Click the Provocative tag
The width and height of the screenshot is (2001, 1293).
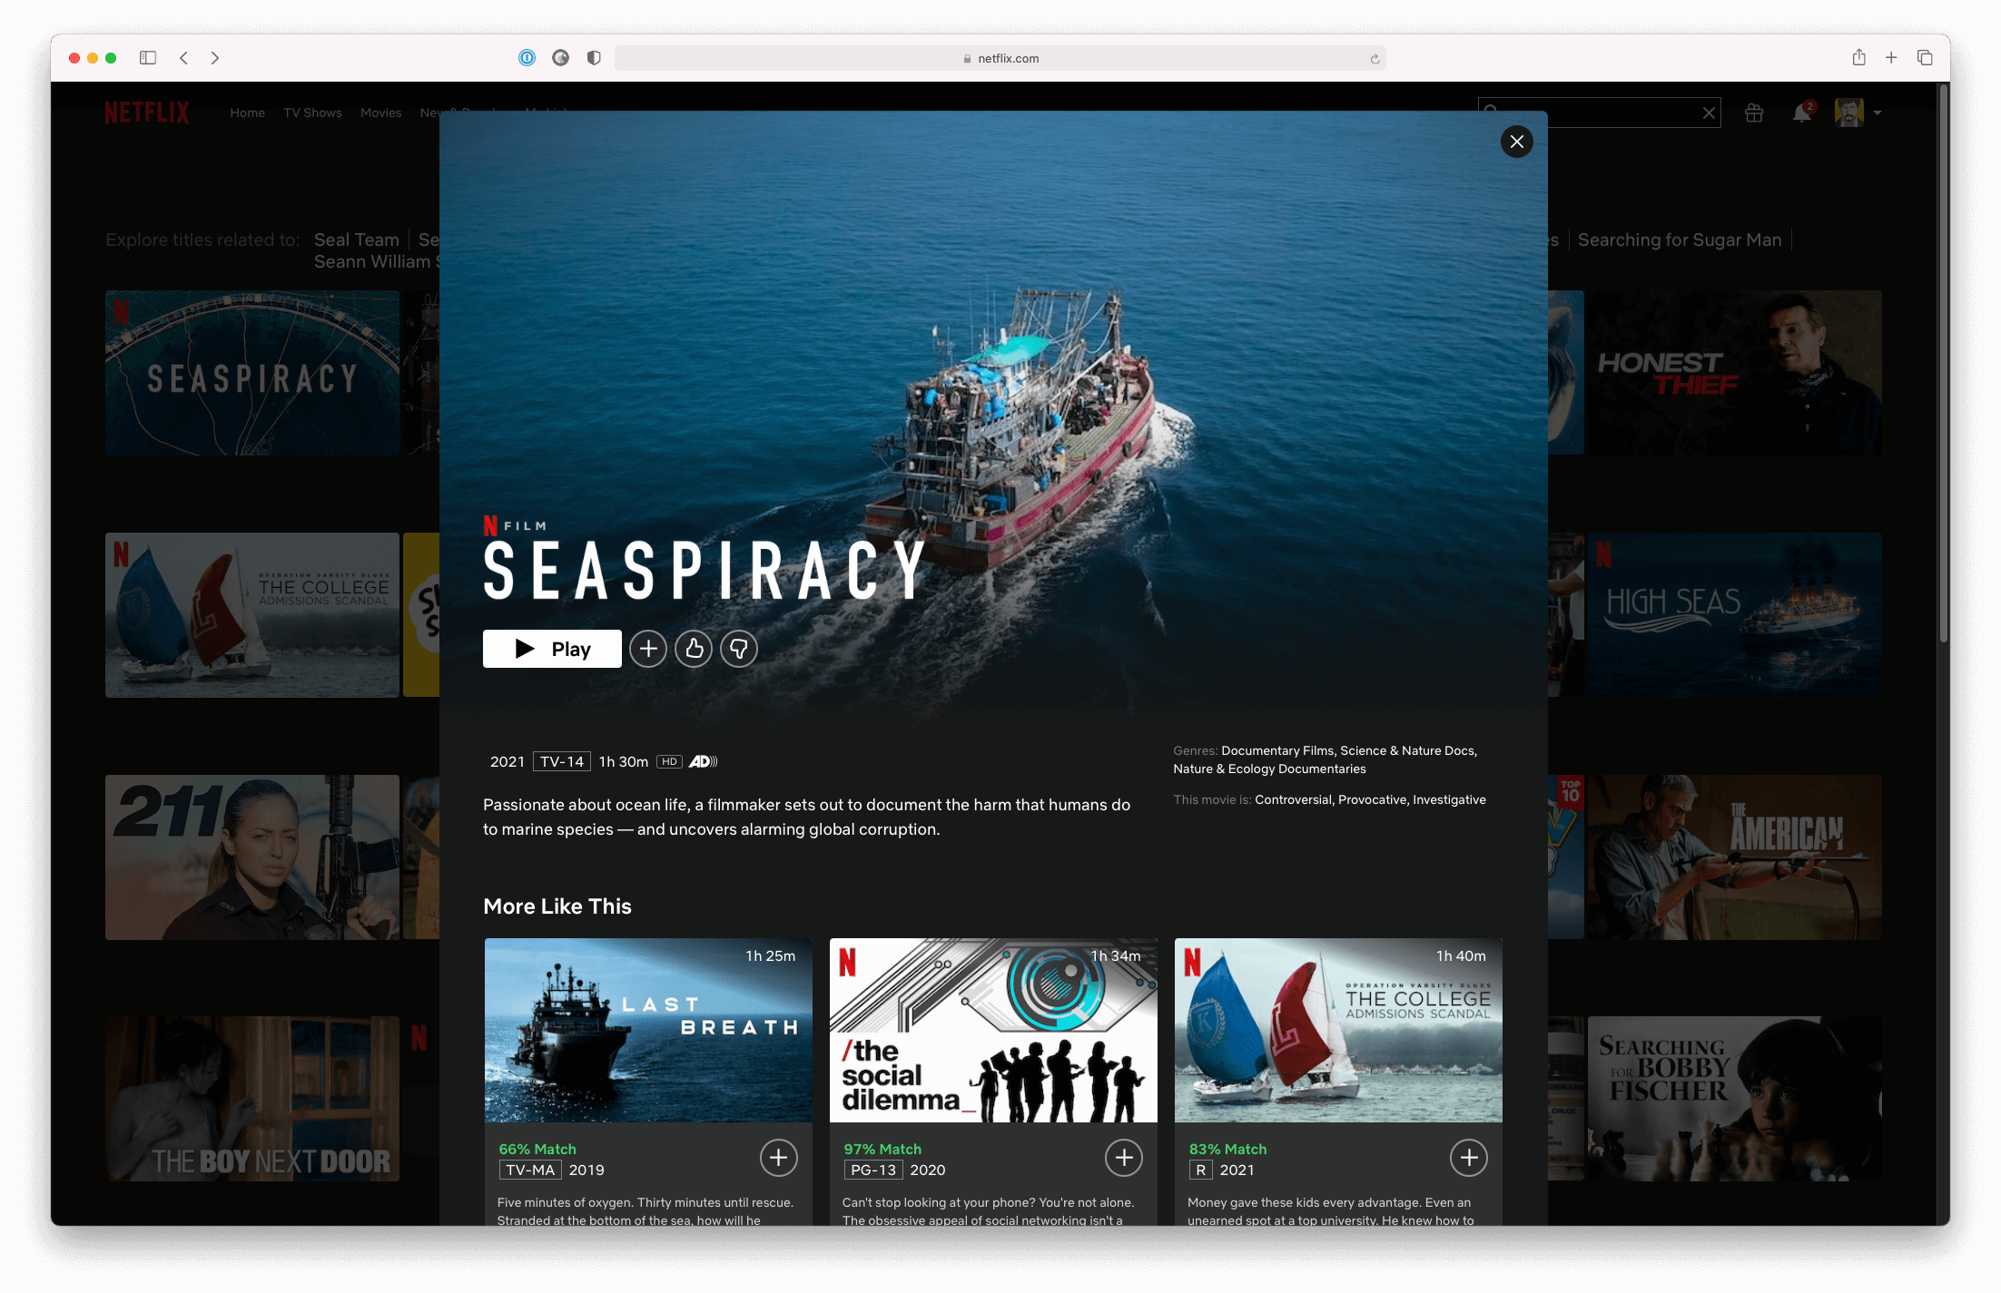tap(1372, 799)
